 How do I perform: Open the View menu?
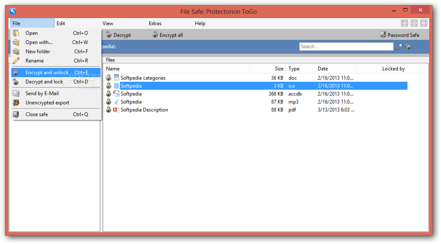[108, 23]
